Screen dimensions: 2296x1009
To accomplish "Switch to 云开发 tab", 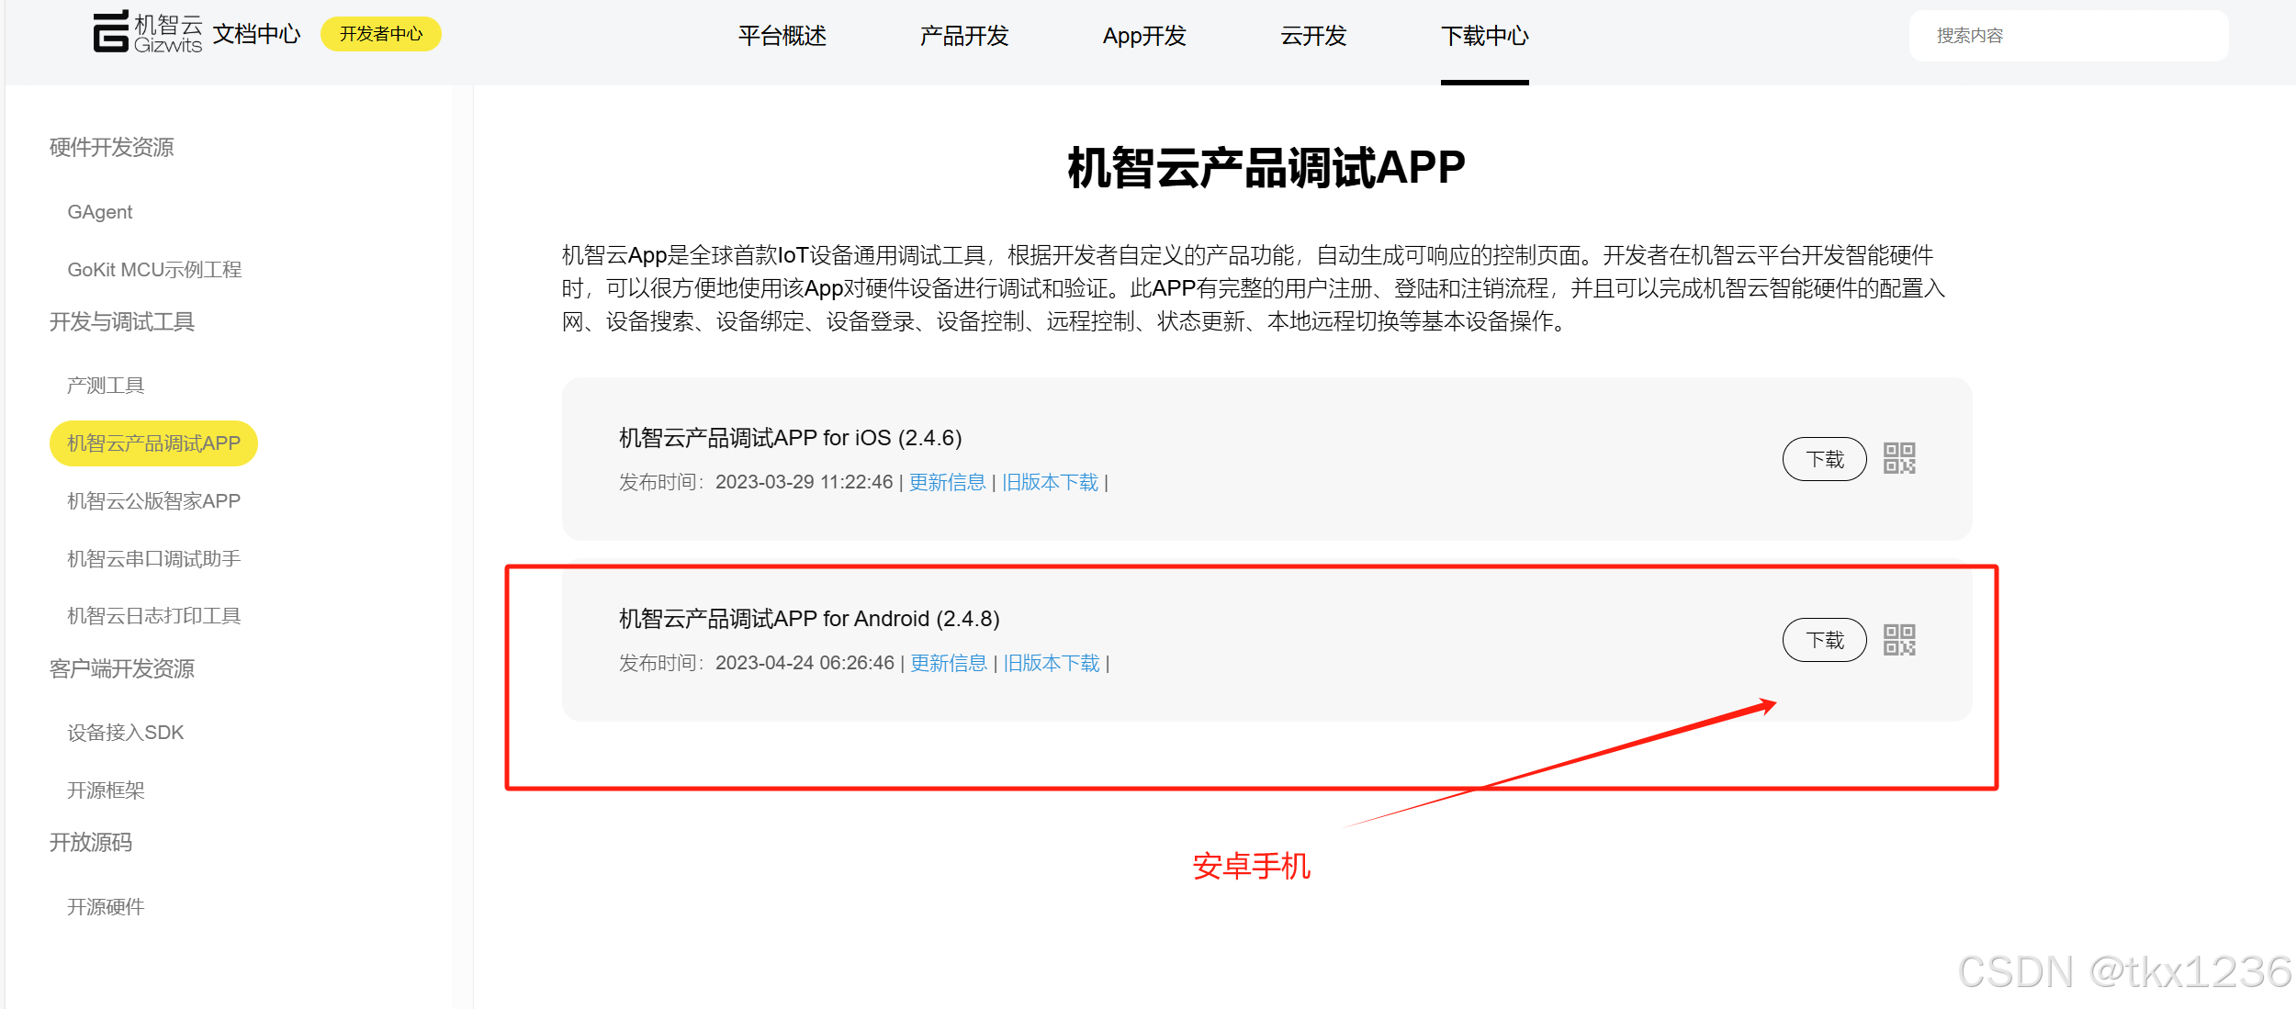I will click(1312, 36).
